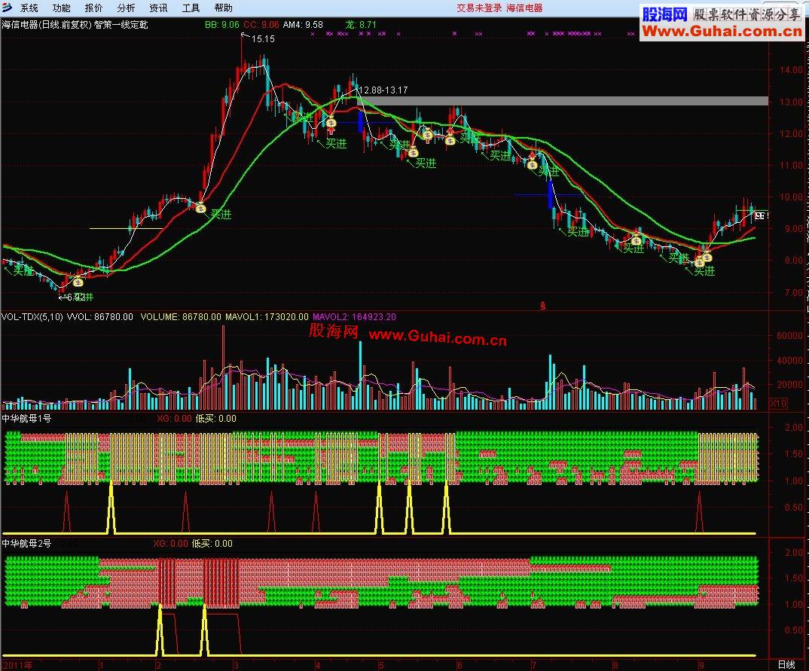Screen dimensions: 809x671
Task: Click the VOLUME: 86780.00 value
Action: 181,317
